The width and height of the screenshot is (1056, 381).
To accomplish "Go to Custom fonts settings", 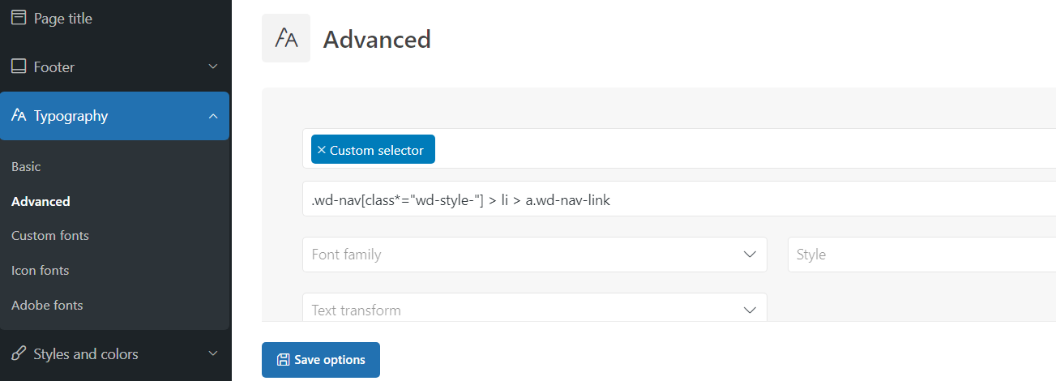I will (50, 236).
